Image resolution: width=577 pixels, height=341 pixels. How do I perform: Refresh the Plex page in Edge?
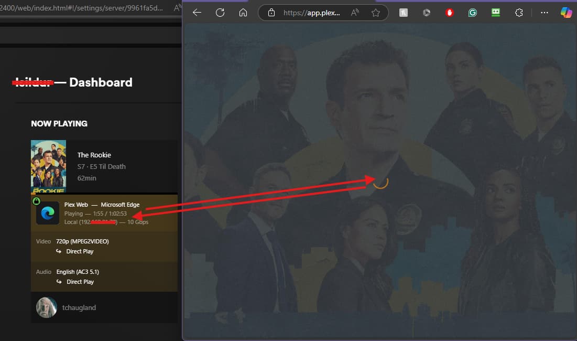point(220,13)
